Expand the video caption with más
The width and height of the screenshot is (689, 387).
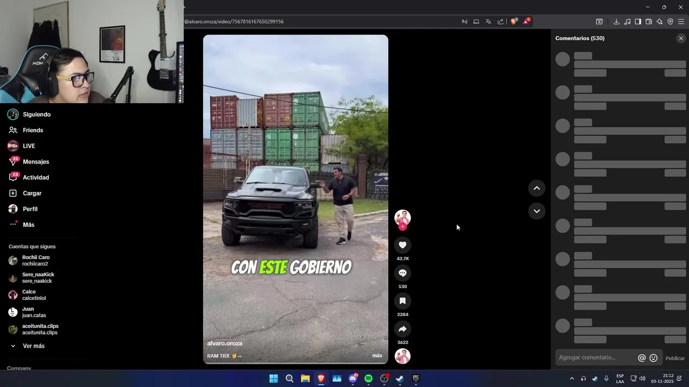coord(377,356)
